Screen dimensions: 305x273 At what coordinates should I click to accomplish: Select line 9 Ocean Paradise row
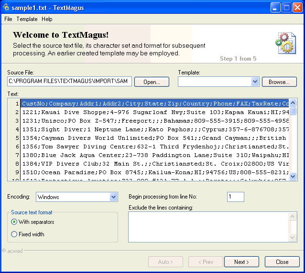pyautogui.click(x=155, y=172)
